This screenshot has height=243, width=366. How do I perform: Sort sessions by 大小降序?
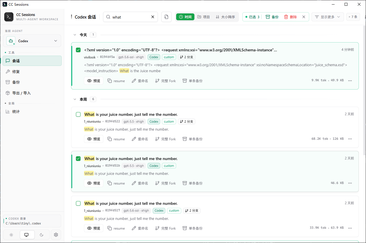pos(225,17)
